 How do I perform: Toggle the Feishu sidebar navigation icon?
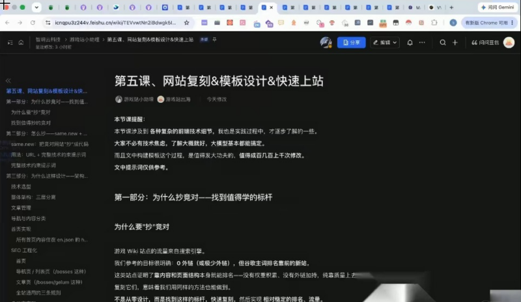tap(10, 42)
